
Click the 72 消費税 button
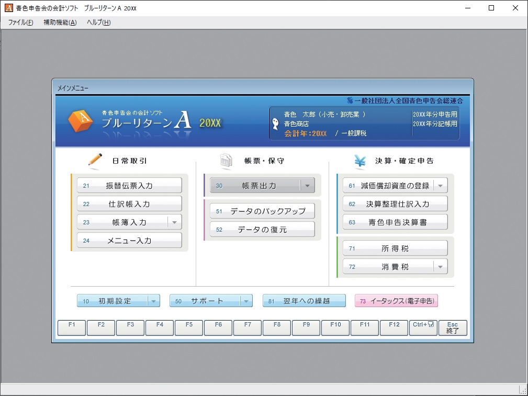(x=388, y=267)
